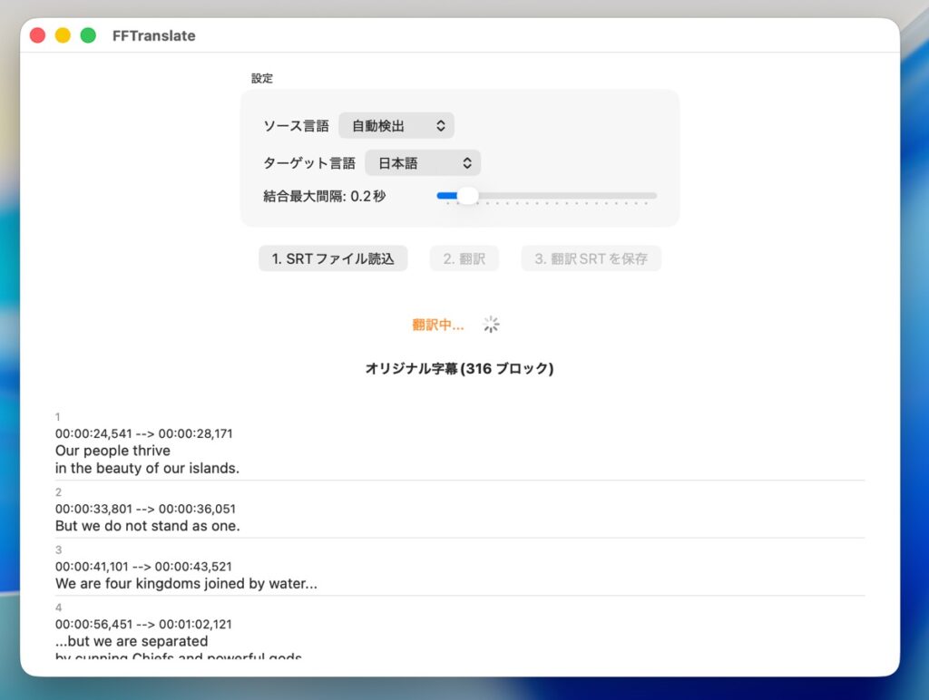Click the 結合最大間隔: 0.2秒 label

[x=324, y=196]
